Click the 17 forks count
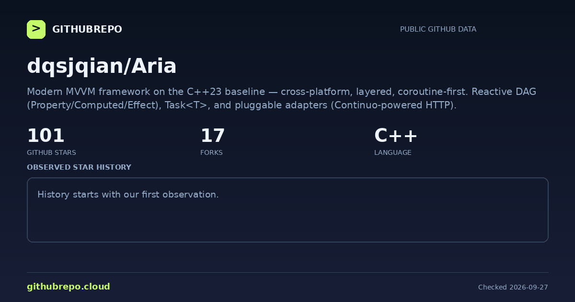Screen dimensions: 575x302 [x=212, y=136]
